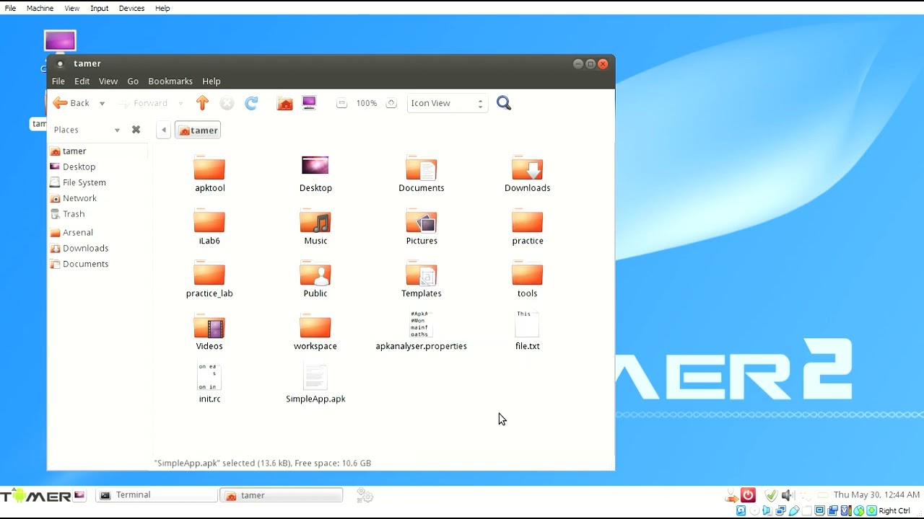Go up to the parent folder
Viewport: 924px width, 519px height.
pos(202,103)
